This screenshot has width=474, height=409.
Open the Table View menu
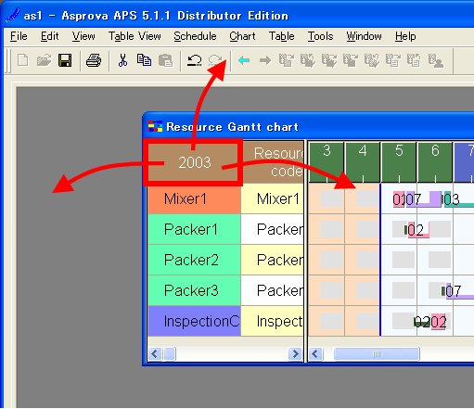(x=135, y=36)
